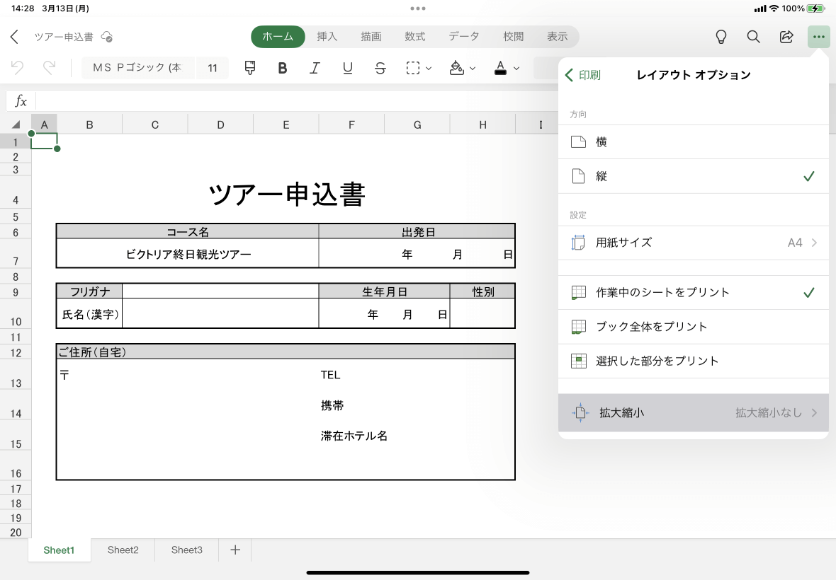
Task: Open the font name box MS Pゴシック
Action: click(138, 68)
